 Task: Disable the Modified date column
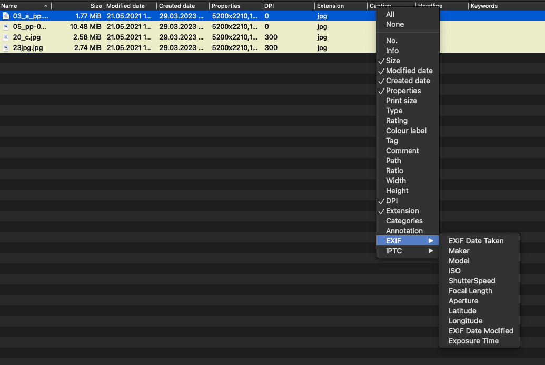click(x=409, y=71)
